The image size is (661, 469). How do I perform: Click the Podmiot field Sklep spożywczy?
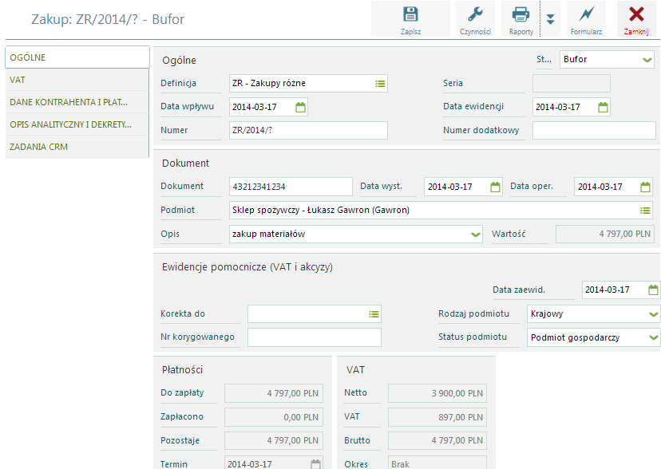[x=441, y=210]
